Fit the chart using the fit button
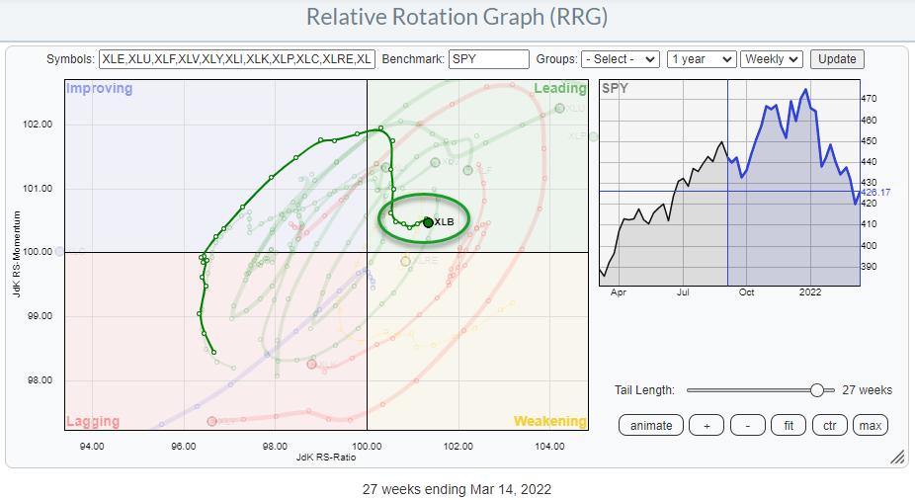Image resolution: width=915 pixels, height=500 pixels. [x=788, y=425]
